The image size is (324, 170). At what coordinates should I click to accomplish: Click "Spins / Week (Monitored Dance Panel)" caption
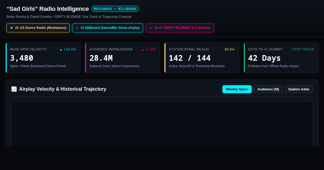(38, 66)
